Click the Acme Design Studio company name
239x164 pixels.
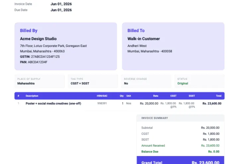click(x=38, y=39)
